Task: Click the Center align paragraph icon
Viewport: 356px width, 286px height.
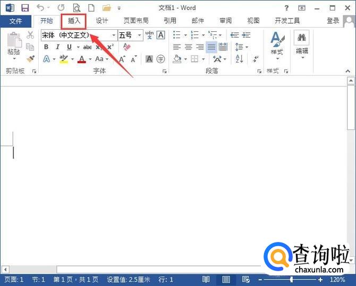Action: point(188,47)
